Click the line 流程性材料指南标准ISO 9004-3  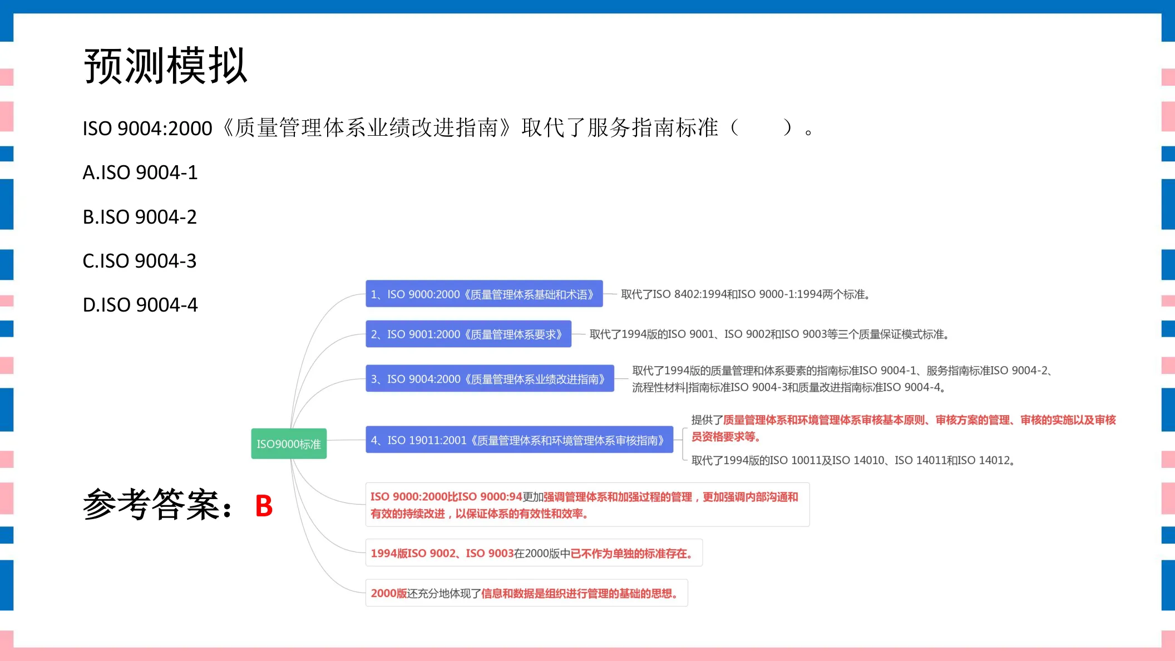pyautogui.click(x=789, y=387)
